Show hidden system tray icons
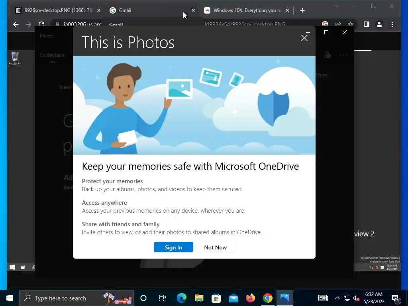The image size is (408, 306). [337, 298]
